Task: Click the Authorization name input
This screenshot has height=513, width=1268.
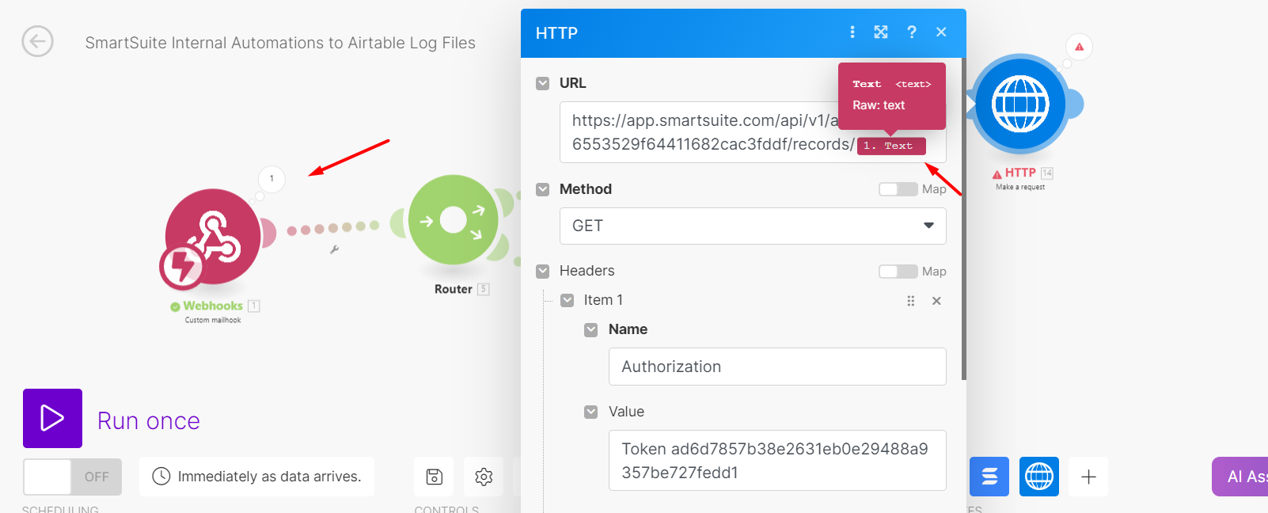Action: coord(777,367)
